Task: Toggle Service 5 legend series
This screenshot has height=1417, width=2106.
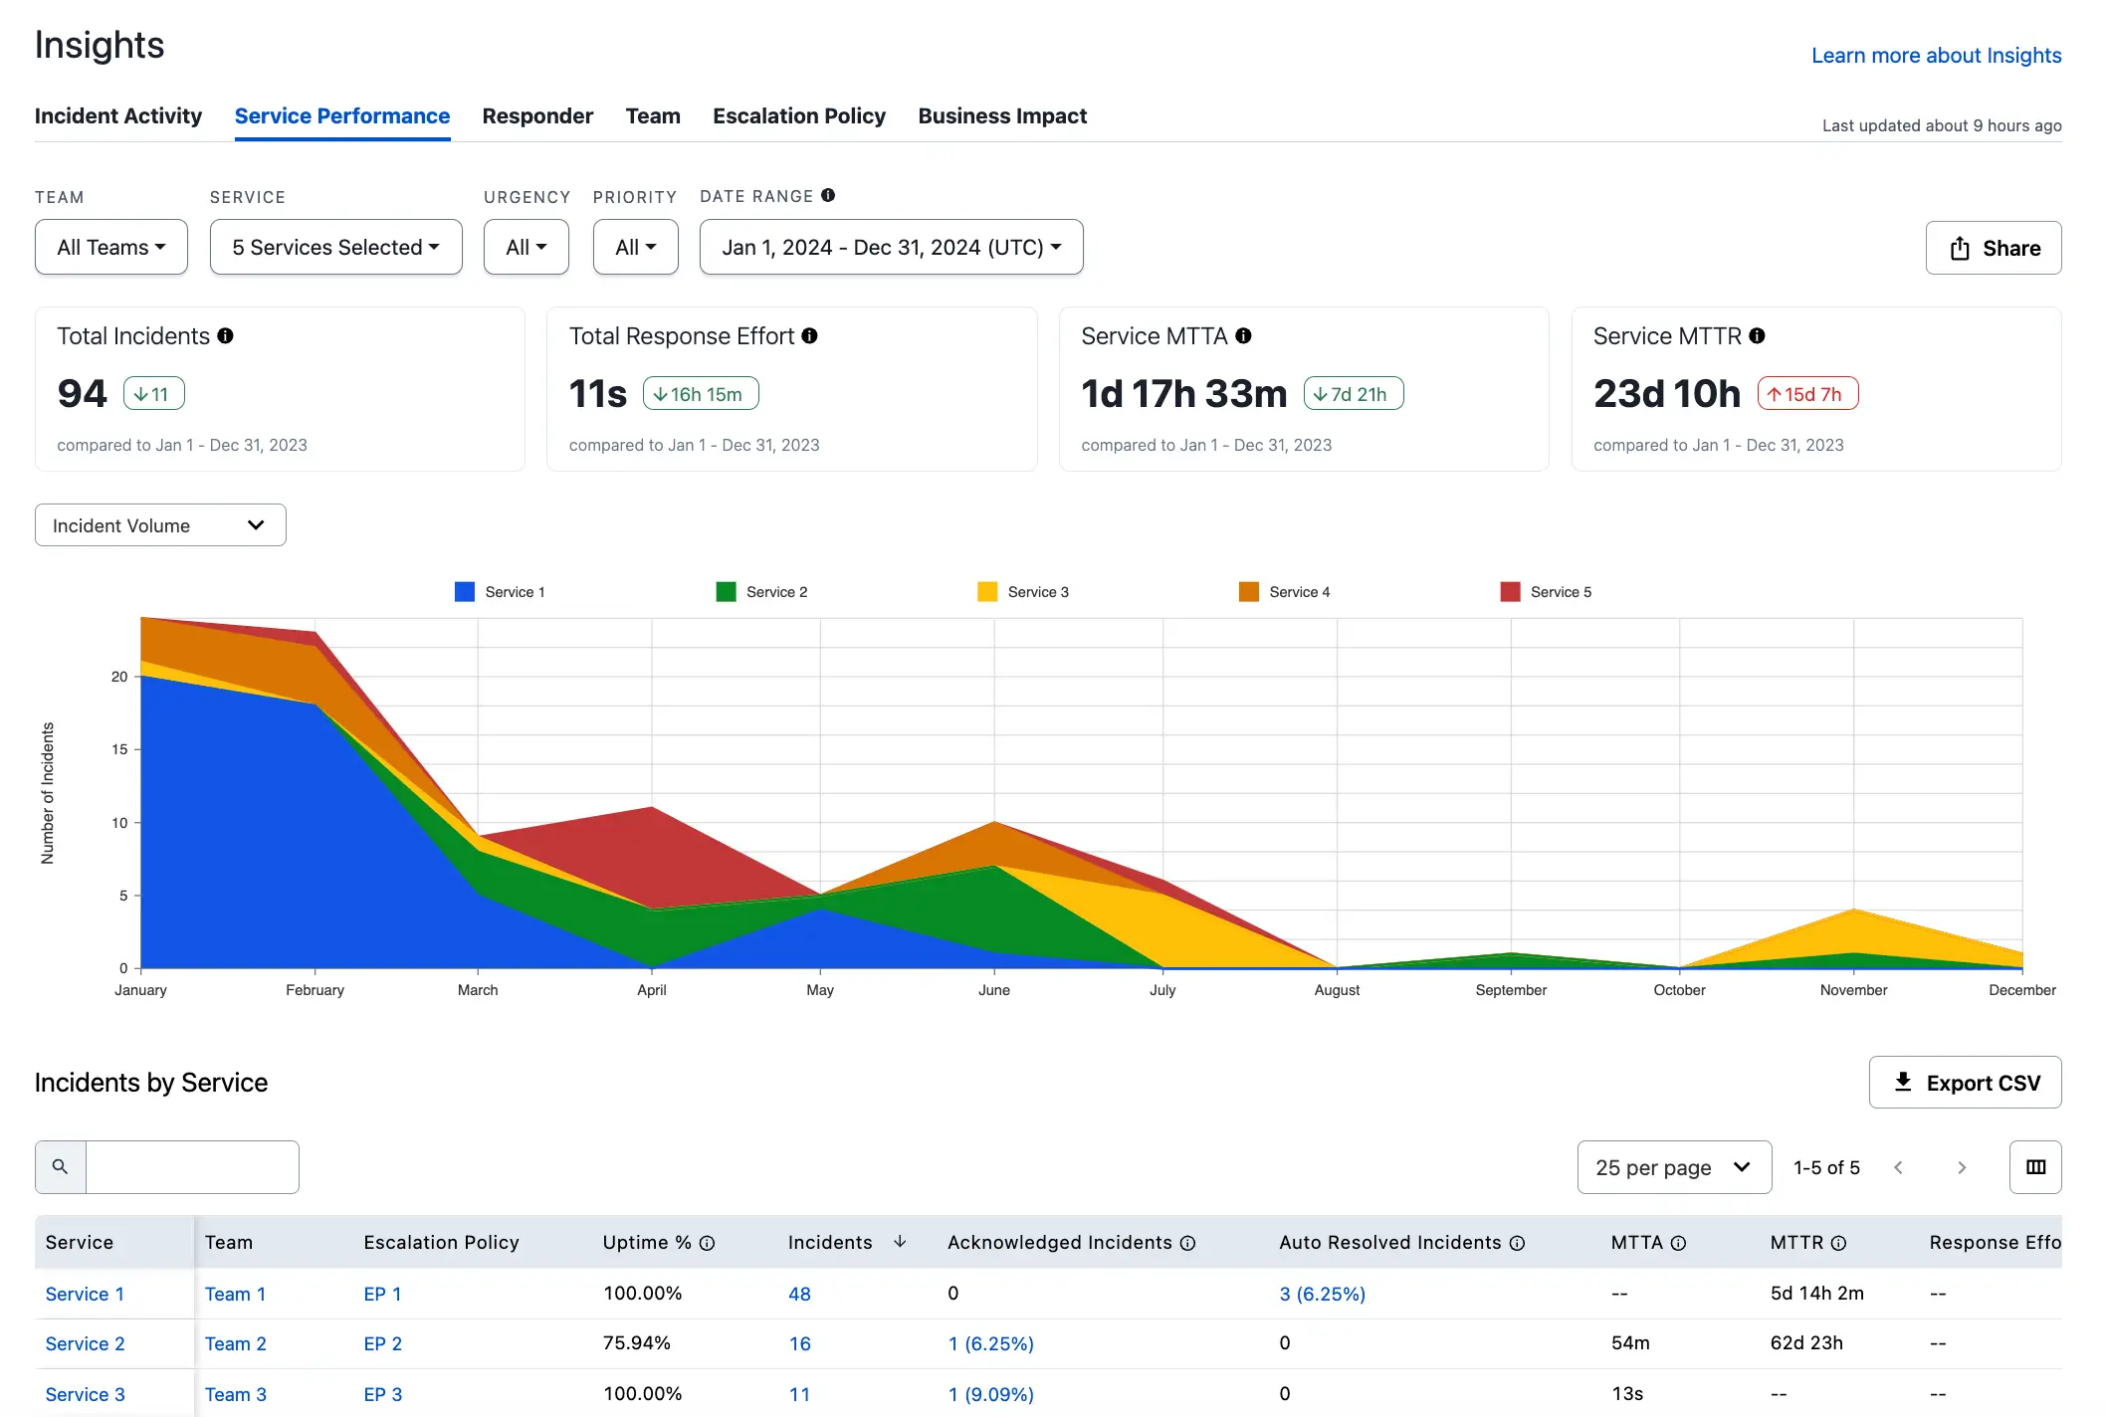Action: 1546,592
